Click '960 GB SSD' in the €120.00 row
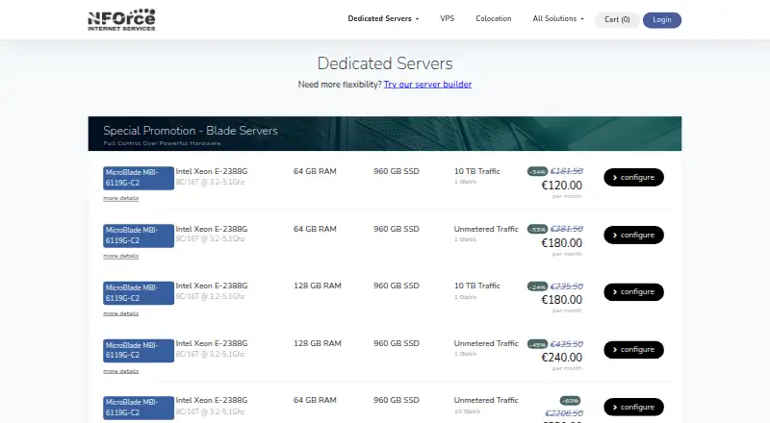The width and height of the screenshot is (770, 423). (397, 171)
